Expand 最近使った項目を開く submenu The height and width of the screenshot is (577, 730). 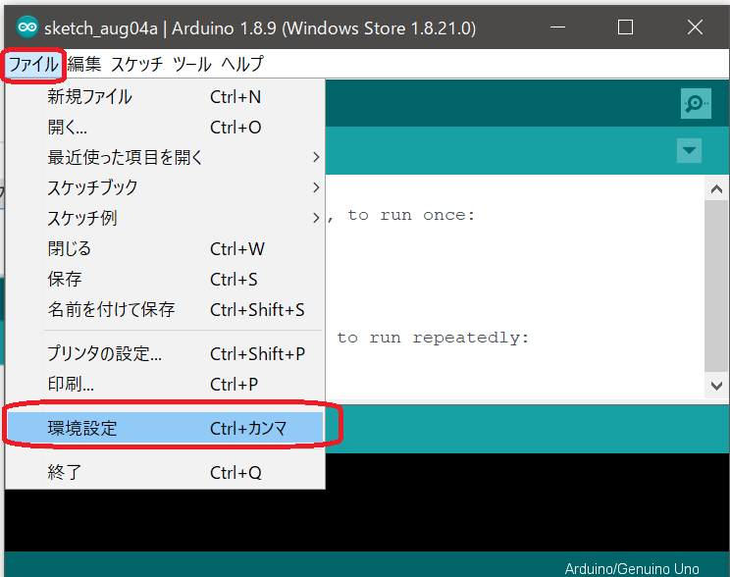[165, 157]
